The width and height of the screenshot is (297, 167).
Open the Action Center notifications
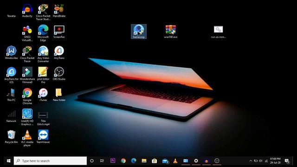click(x=287, y=161)
